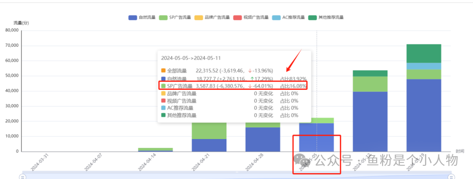
Task: Click the blue segment of the 2024-04-21 bar
Action: coord(209,145)
